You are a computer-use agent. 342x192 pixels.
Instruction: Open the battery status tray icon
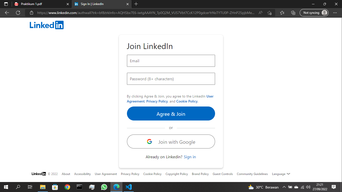pos(290,187)
